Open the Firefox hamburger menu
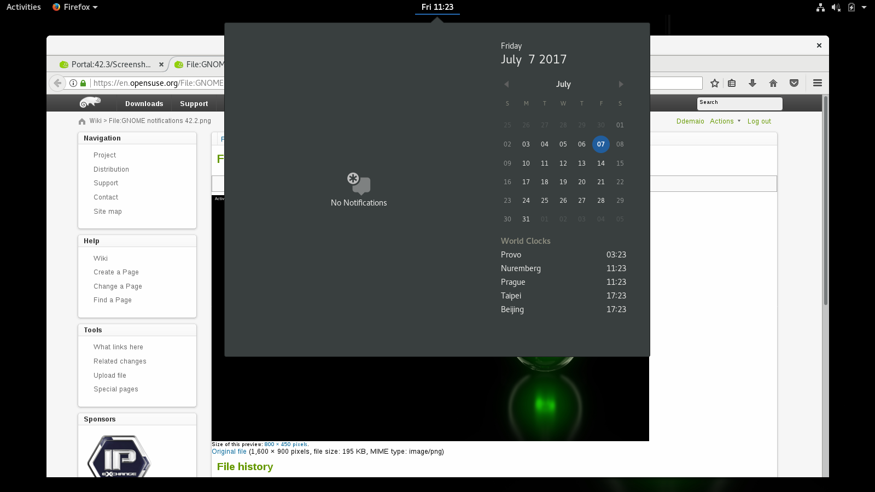This screenshot has height=492, width=875. tap(818, 83)
